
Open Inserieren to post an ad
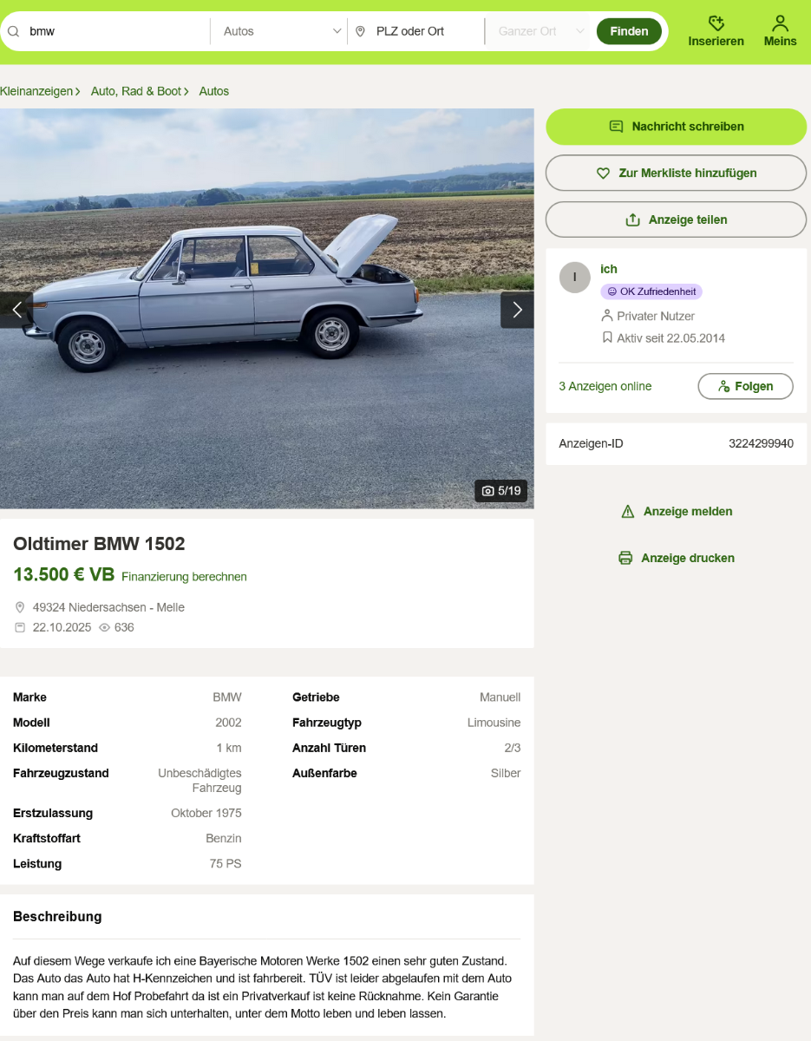(x=716, y=31)
